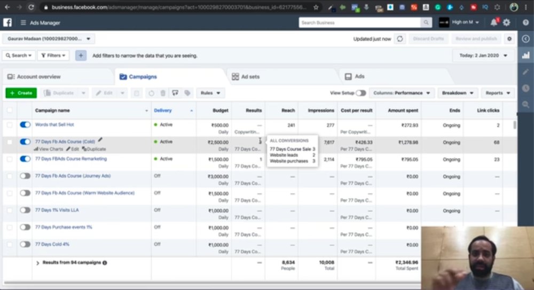Viewport: 534px width, 290px height.
Task: Open the Breakdown dropdown
Action: (x=458, y=93)
